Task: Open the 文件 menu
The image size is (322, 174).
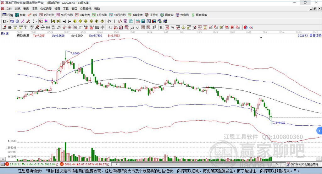Action: 9,8
